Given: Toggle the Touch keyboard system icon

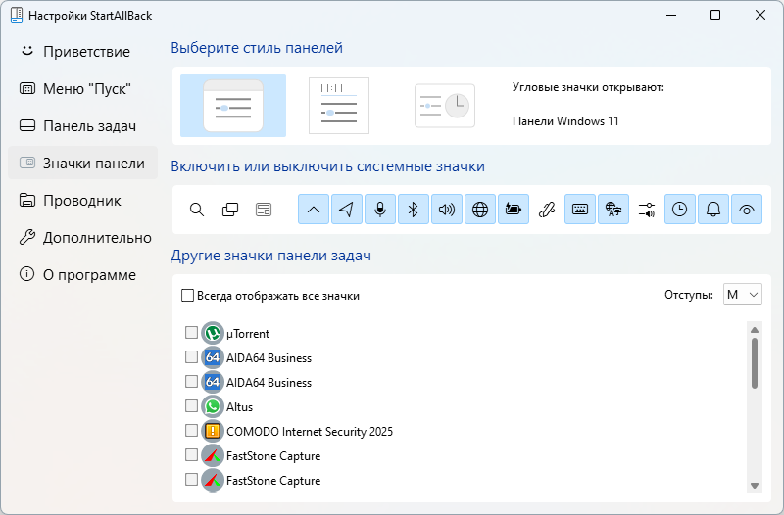Looking at the screenshot, I should click(580, 210).
